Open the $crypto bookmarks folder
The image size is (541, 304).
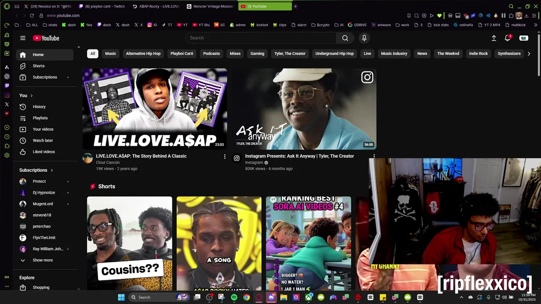click(320, 25)
